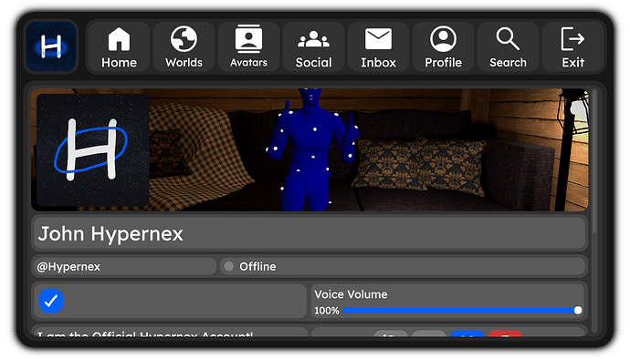
Task: Click the 100% volume value
Action: click(327, 311)
